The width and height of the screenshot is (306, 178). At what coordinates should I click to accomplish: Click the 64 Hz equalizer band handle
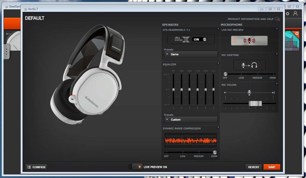click(x=173, y=90)
